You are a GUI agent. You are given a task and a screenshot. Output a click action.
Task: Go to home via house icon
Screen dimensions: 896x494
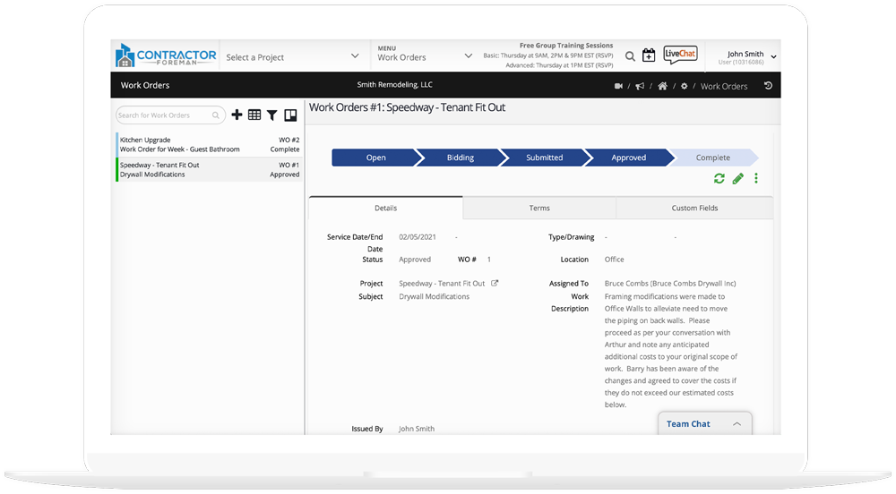662,86
